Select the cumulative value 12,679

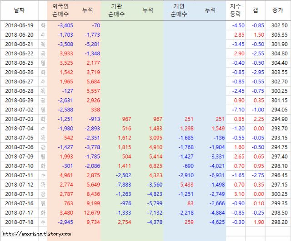pyautogui.click(x=92, y=213)
